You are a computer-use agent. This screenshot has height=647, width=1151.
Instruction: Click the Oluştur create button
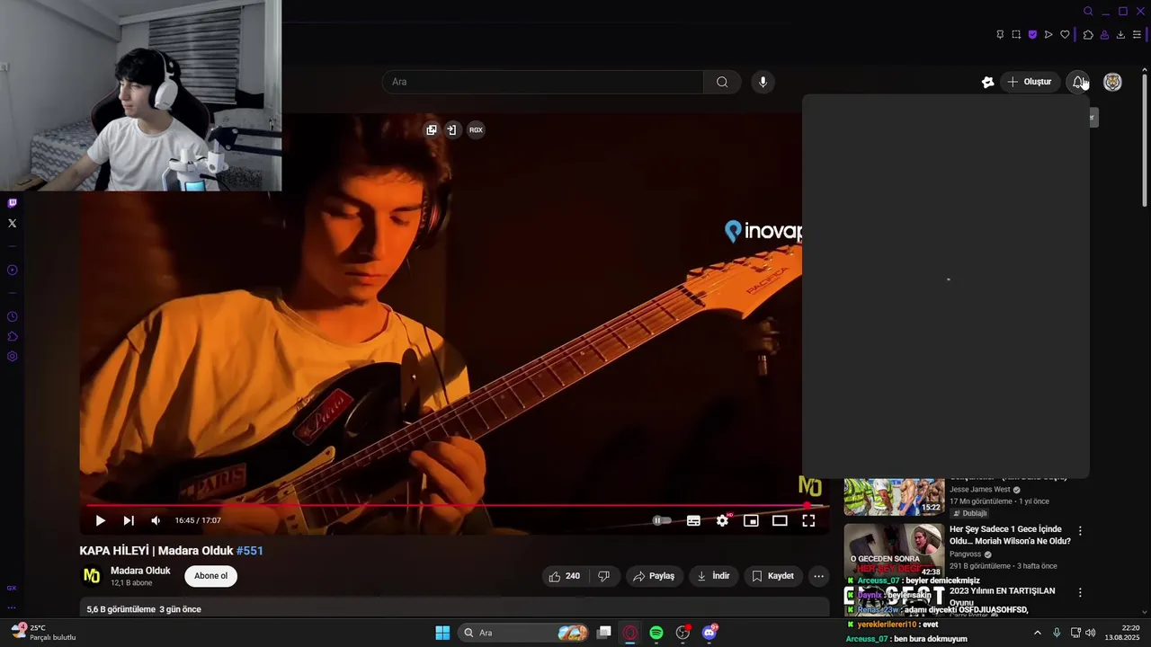(x=1030, y=82)
